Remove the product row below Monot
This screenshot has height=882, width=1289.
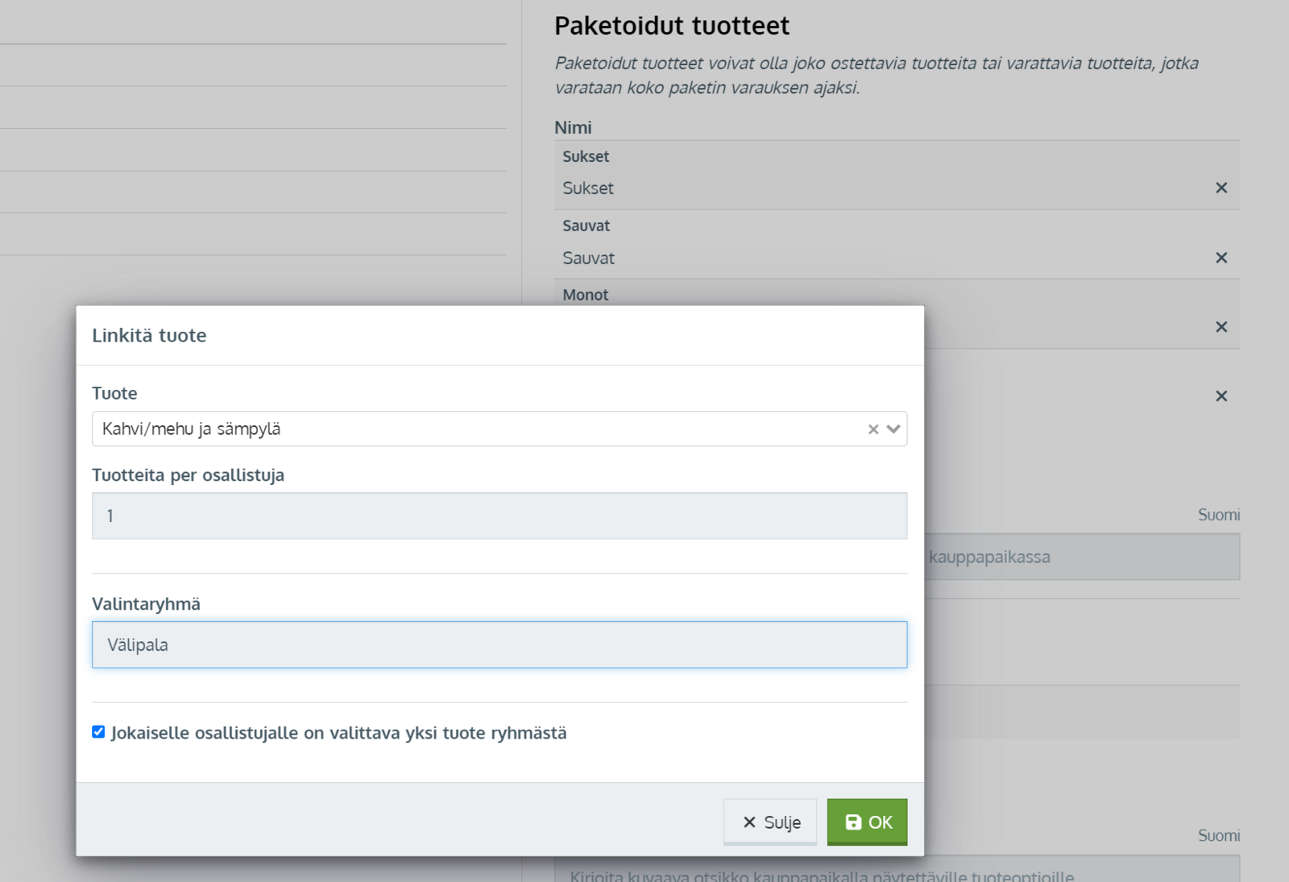pos(1221,396)
